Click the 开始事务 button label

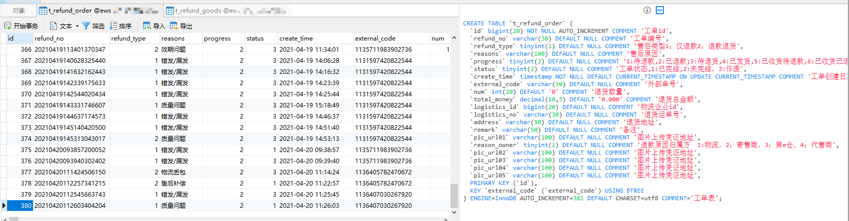tap(26, 26)
